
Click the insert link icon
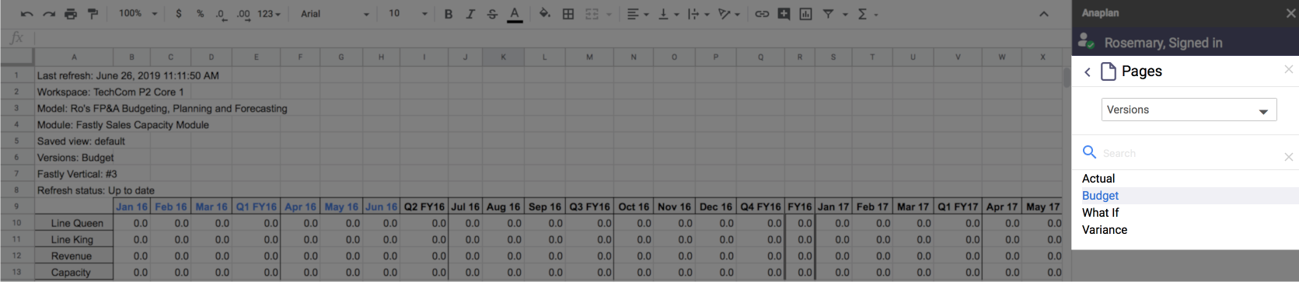tap(762, 14)
